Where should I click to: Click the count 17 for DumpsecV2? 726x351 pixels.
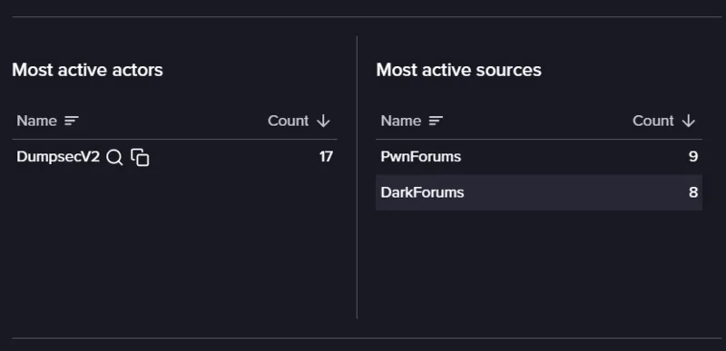[326, 157]
